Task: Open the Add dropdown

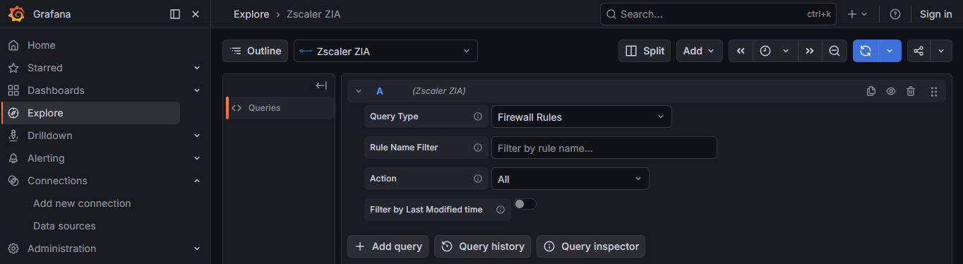Action: (x=699, y=51)
